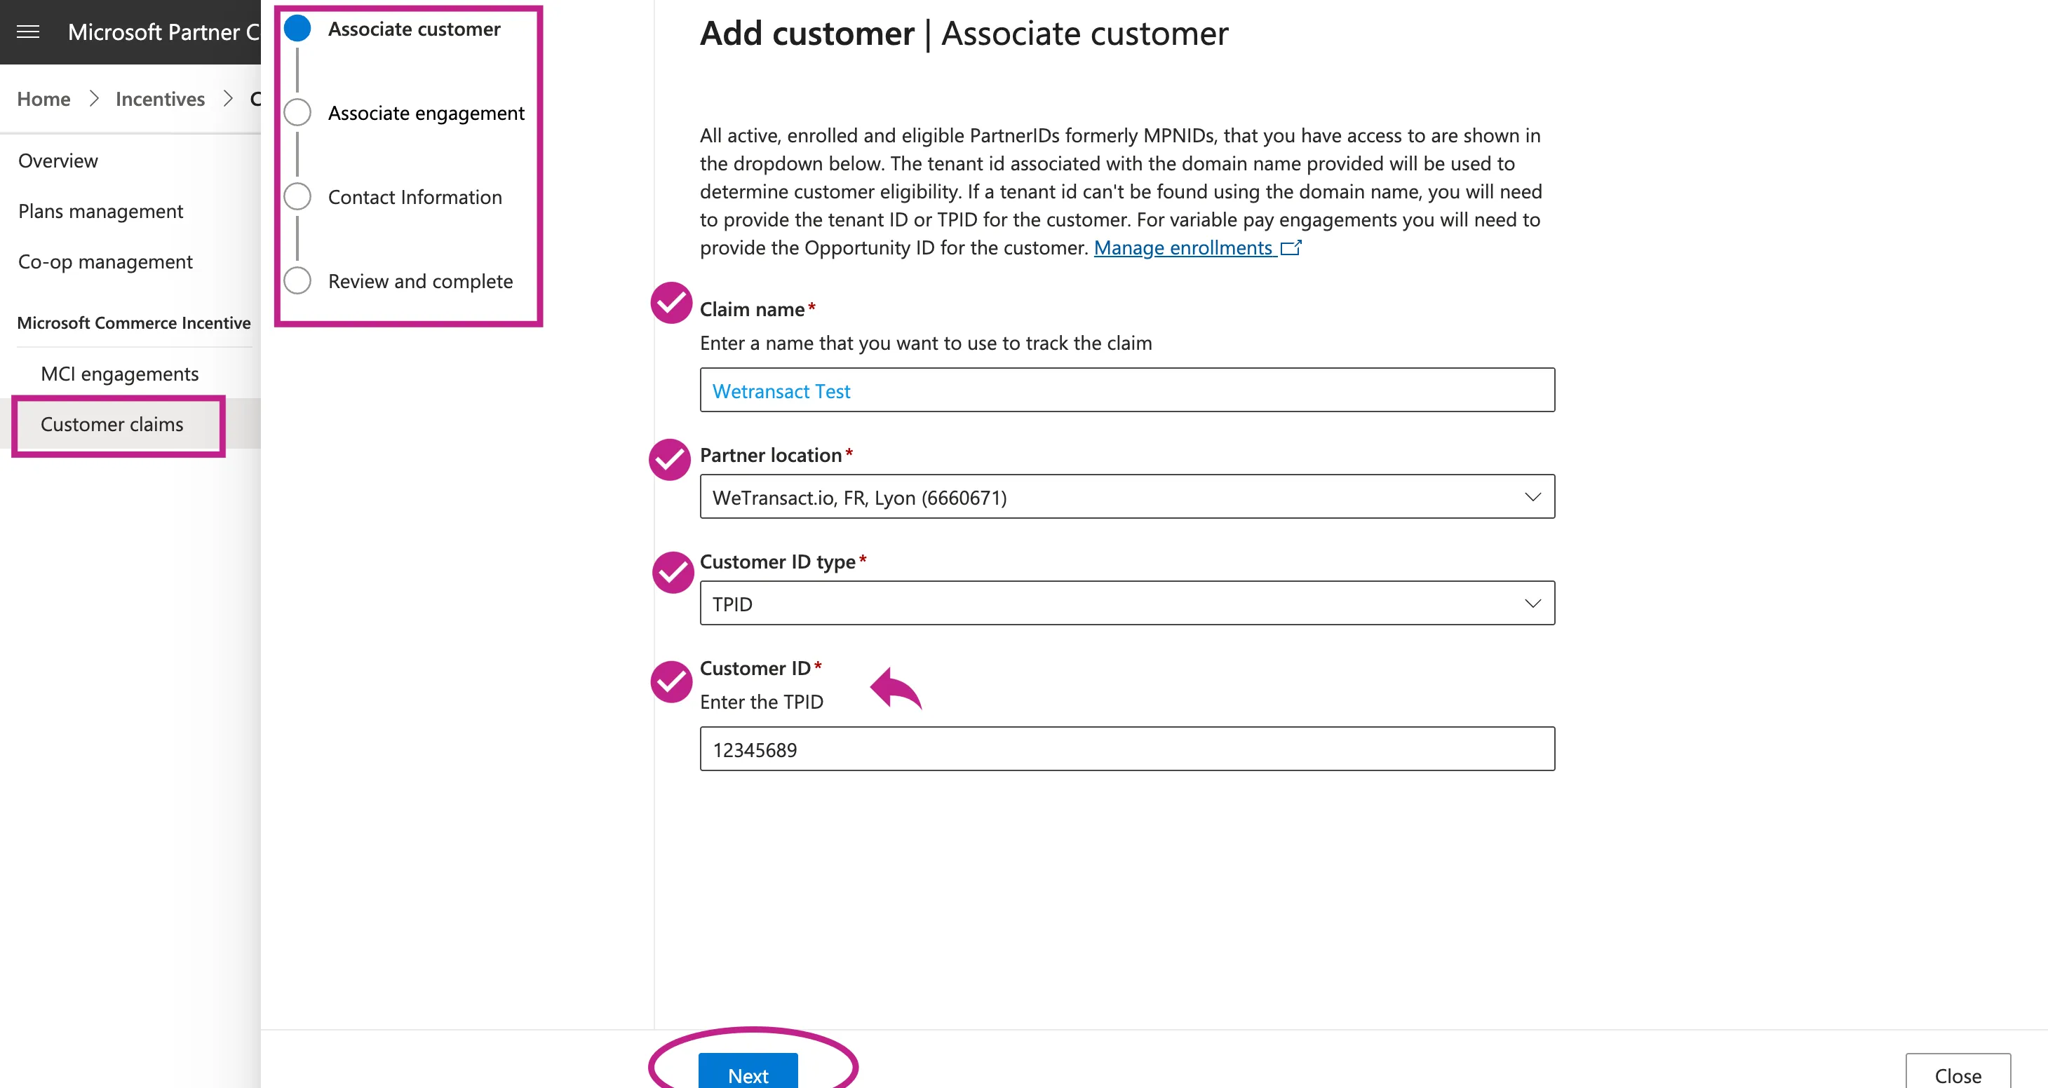This screenshot has height=1088, width=2048.
Task: Open Plans management page
Action: 100,212
